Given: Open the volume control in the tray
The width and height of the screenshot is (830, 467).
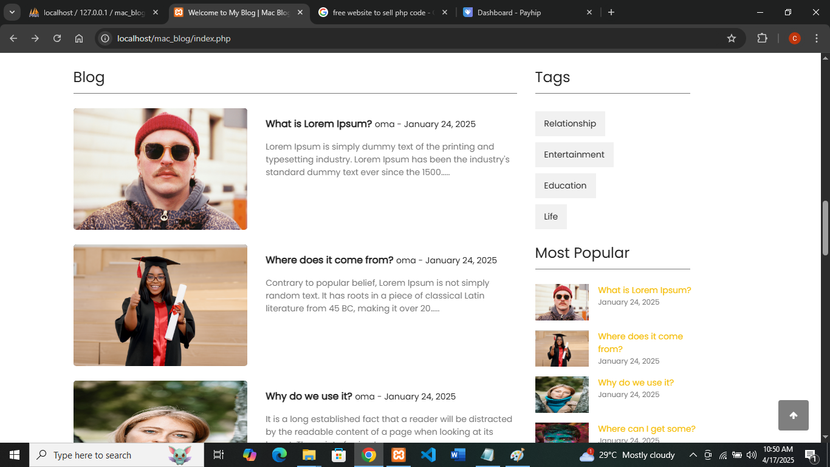Looking at the screenshot, I should [x=752, y=455].
